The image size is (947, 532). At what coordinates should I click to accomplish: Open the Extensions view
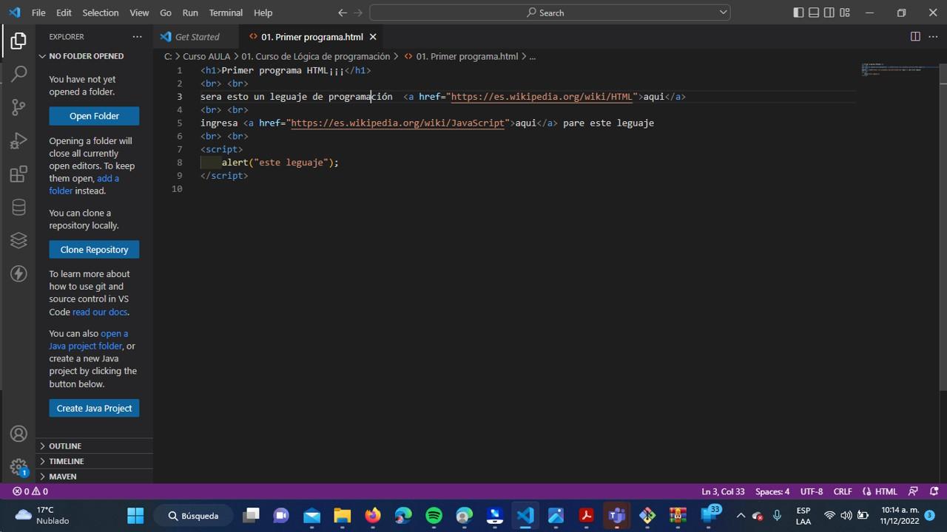point(18,174)
